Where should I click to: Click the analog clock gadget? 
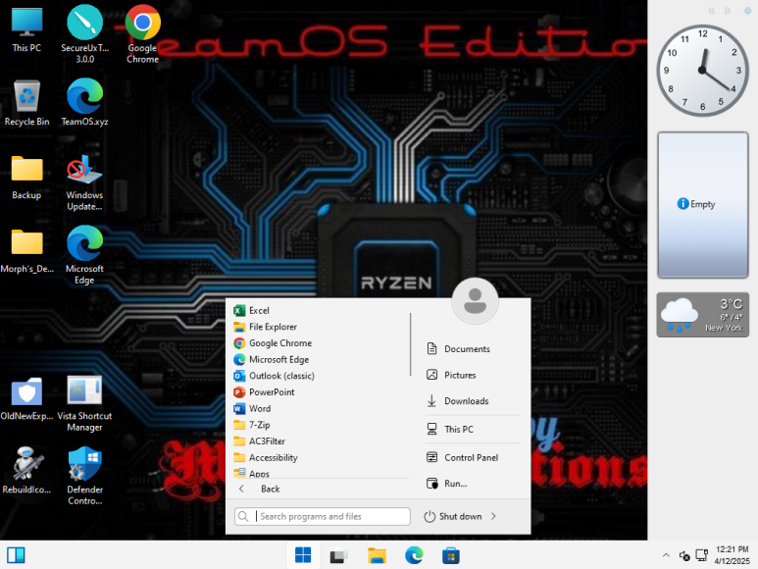pyautogui.click(x=702, y=71)
